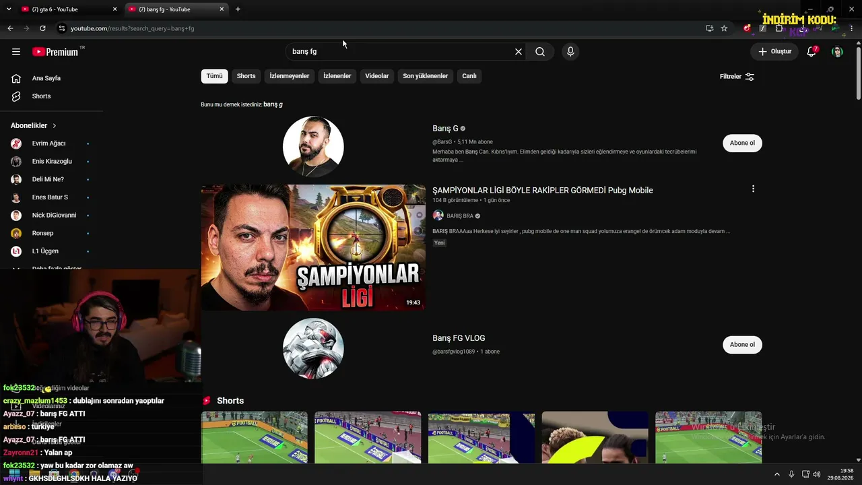
Task: Expand the Abonelikler section chevron
Action: (x=55, y=126)
